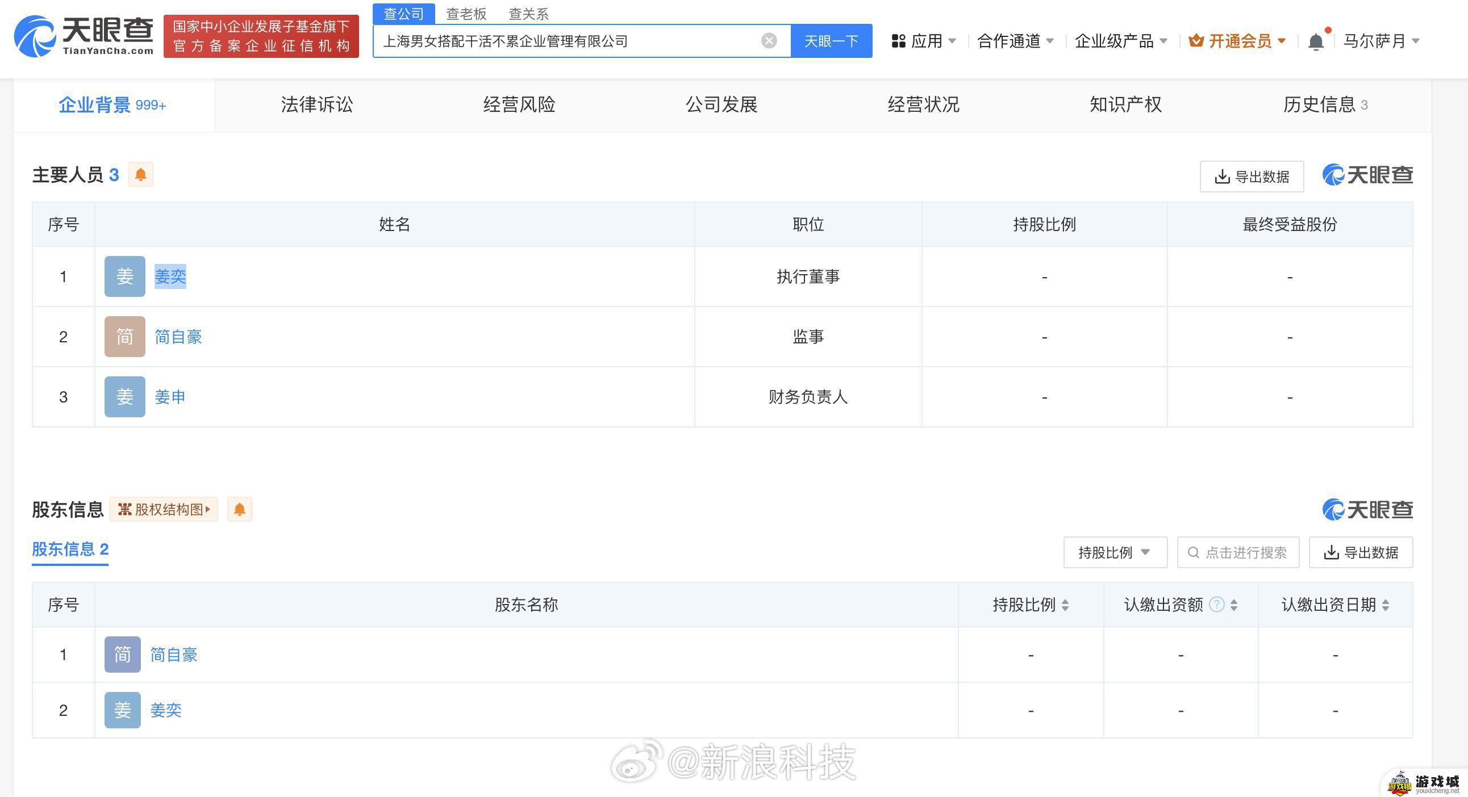Click the TianYanCha logo in header
This screenshot has height=797, width=1468.
point(84,36)
